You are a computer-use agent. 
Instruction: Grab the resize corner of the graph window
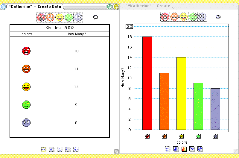(x=236, y=151)
